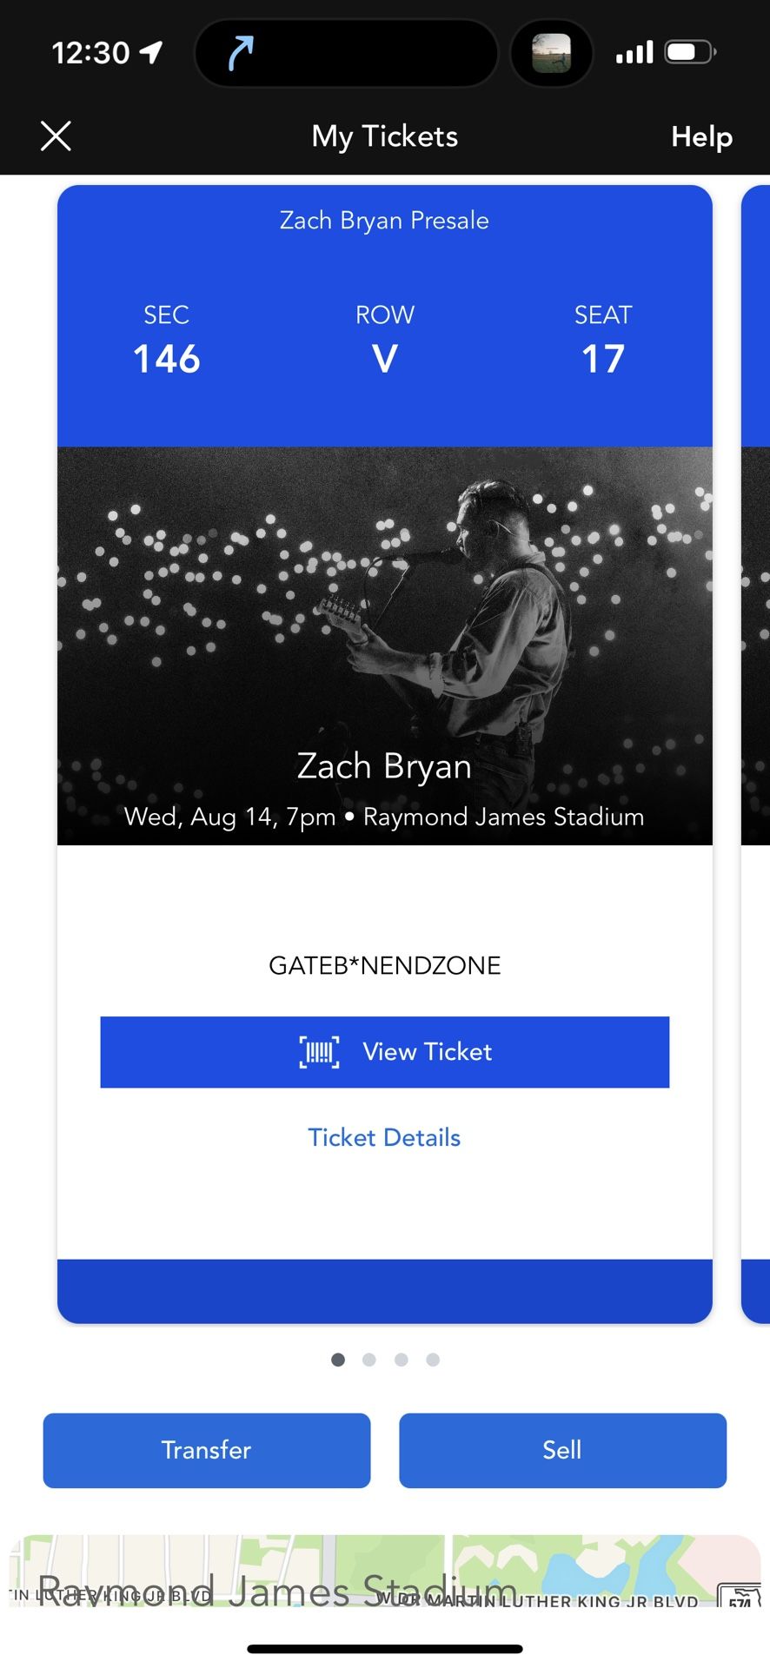This screenshot has width=770, height=1668.
Task: Tap the next ticket card peeking right
Action: coord(755,747)
